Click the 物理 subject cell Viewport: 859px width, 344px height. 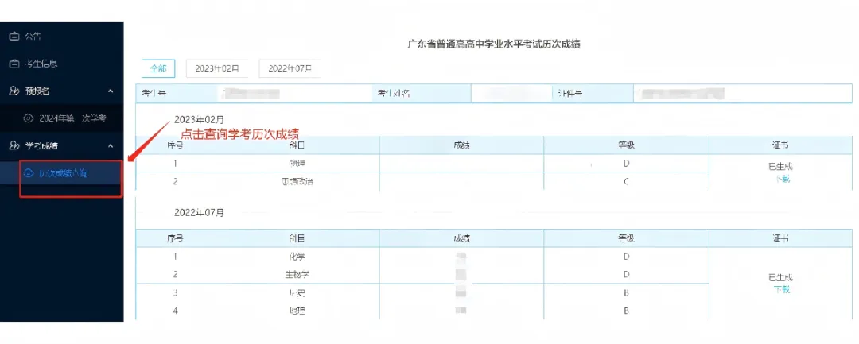pos(297,163)
